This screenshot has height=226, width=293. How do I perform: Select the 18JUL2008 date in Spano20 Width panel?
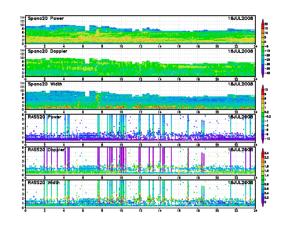pyautogui.click(x=240, y=84)
